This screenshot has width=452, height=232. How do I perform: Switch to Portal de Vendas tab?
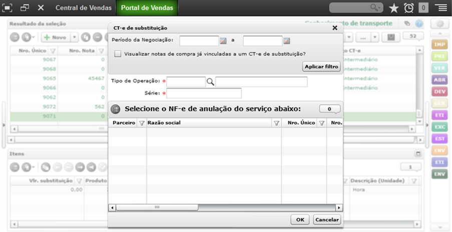click(147, 8)
